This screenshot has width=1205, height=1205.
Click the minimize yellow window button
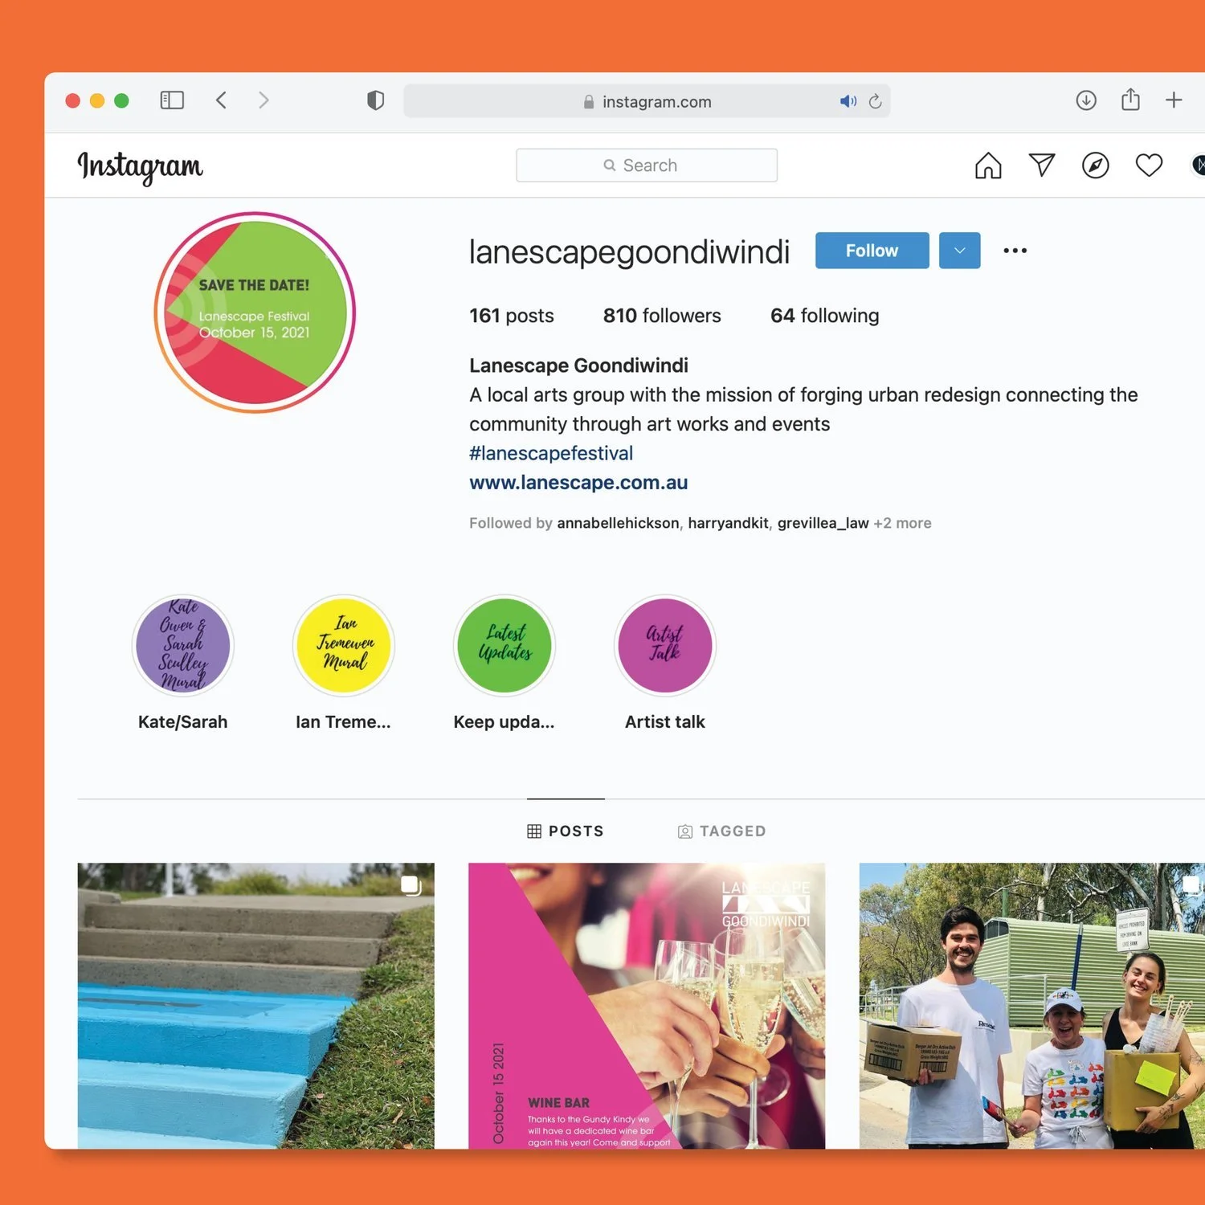pos(97,100)
